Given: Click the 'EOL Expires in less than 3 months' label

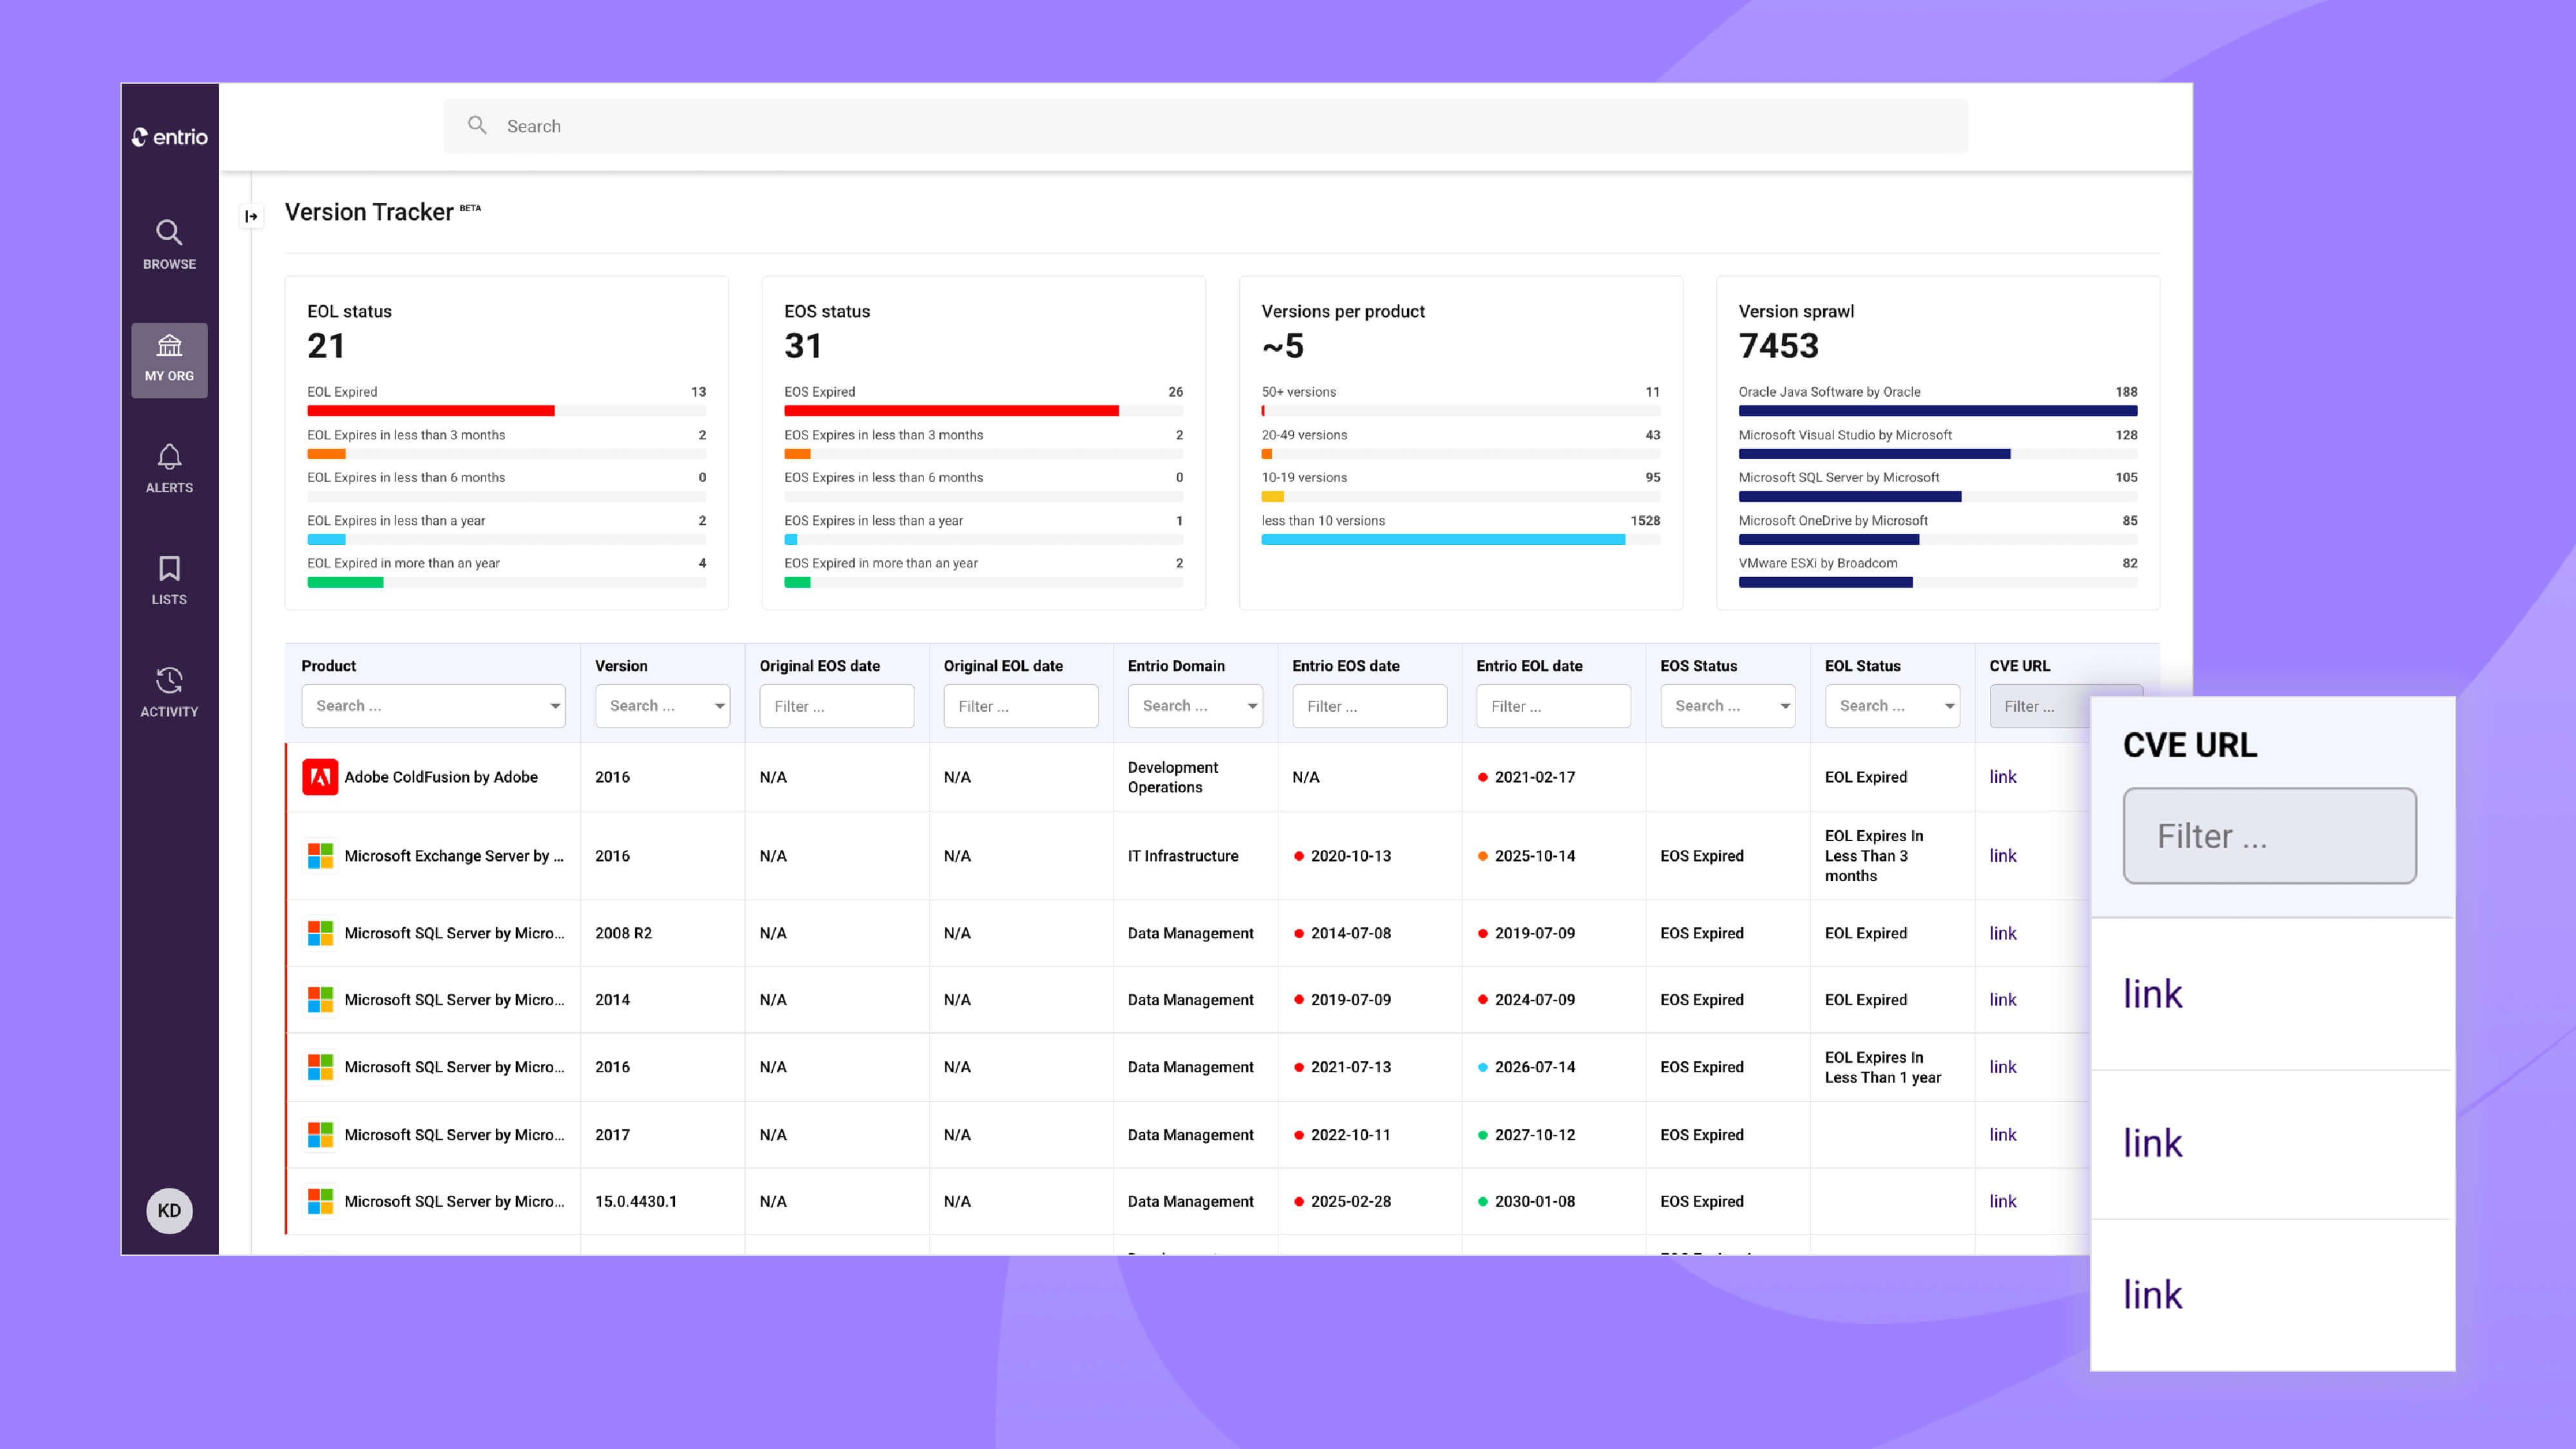Looking at the screenshot, I should point(406,435).
